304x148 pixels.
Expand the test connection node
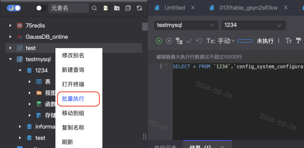[x=10, y=48]
